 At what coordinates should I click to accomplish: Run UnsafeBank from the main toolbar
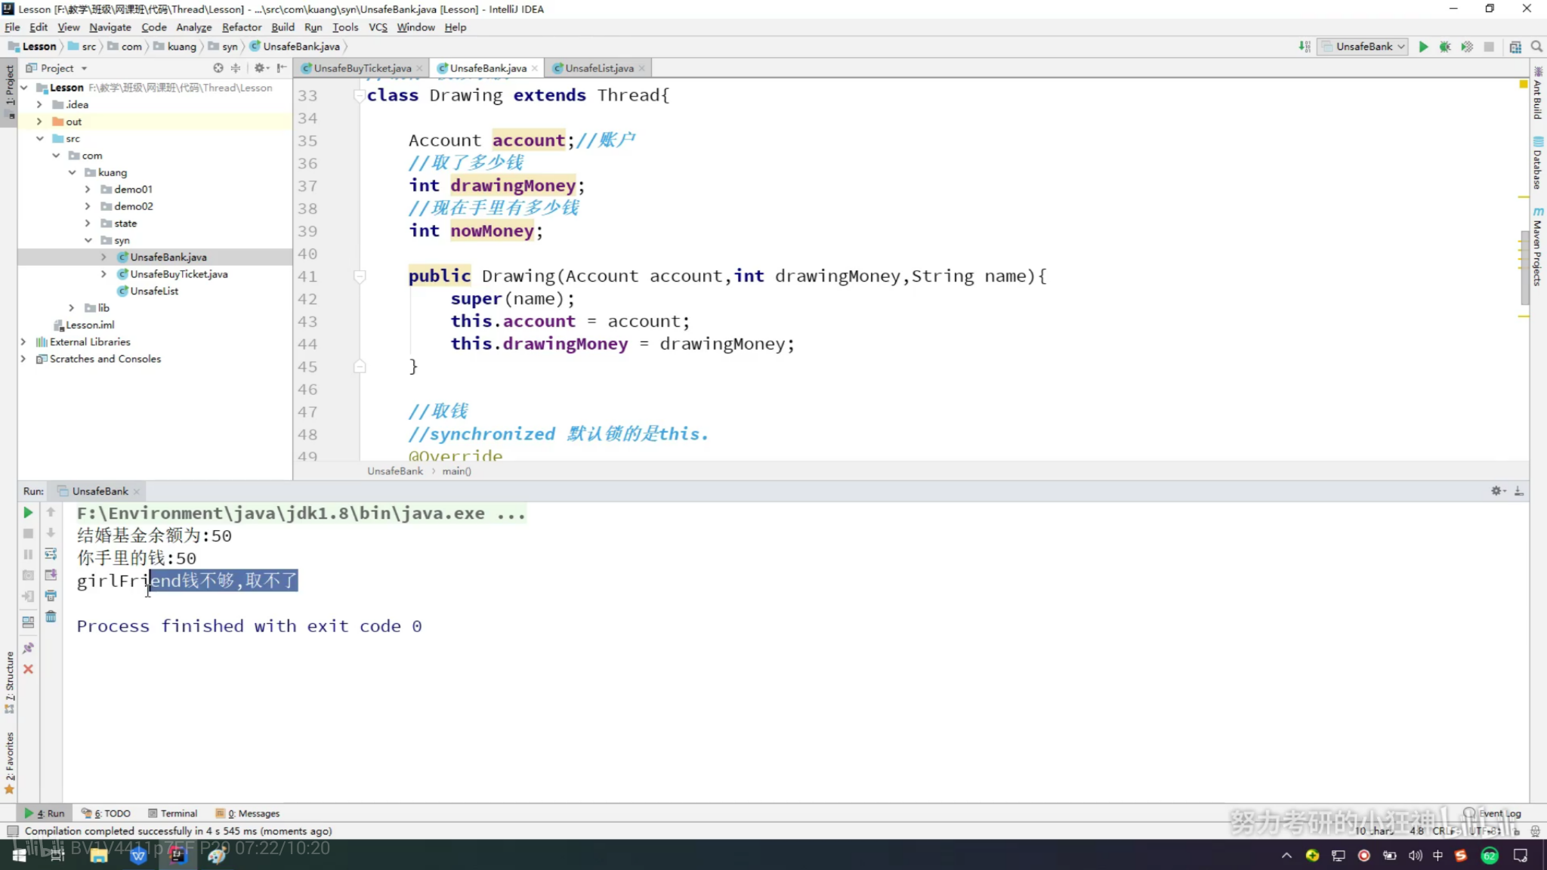[1423, 47]
